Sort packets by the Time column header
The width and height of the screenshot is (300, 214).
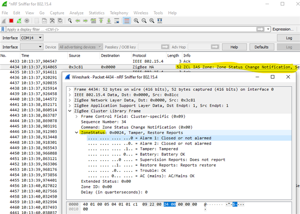[44, 56]
